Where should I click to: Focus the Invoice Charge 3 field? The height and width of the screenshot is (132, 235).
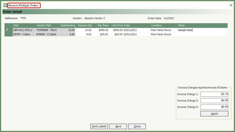coord(214,107)
